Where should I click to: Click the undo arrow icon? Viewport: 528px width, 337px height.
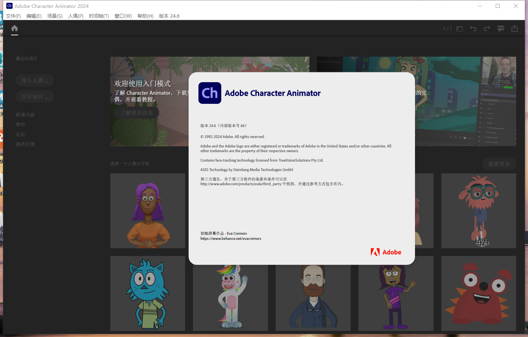473,29
